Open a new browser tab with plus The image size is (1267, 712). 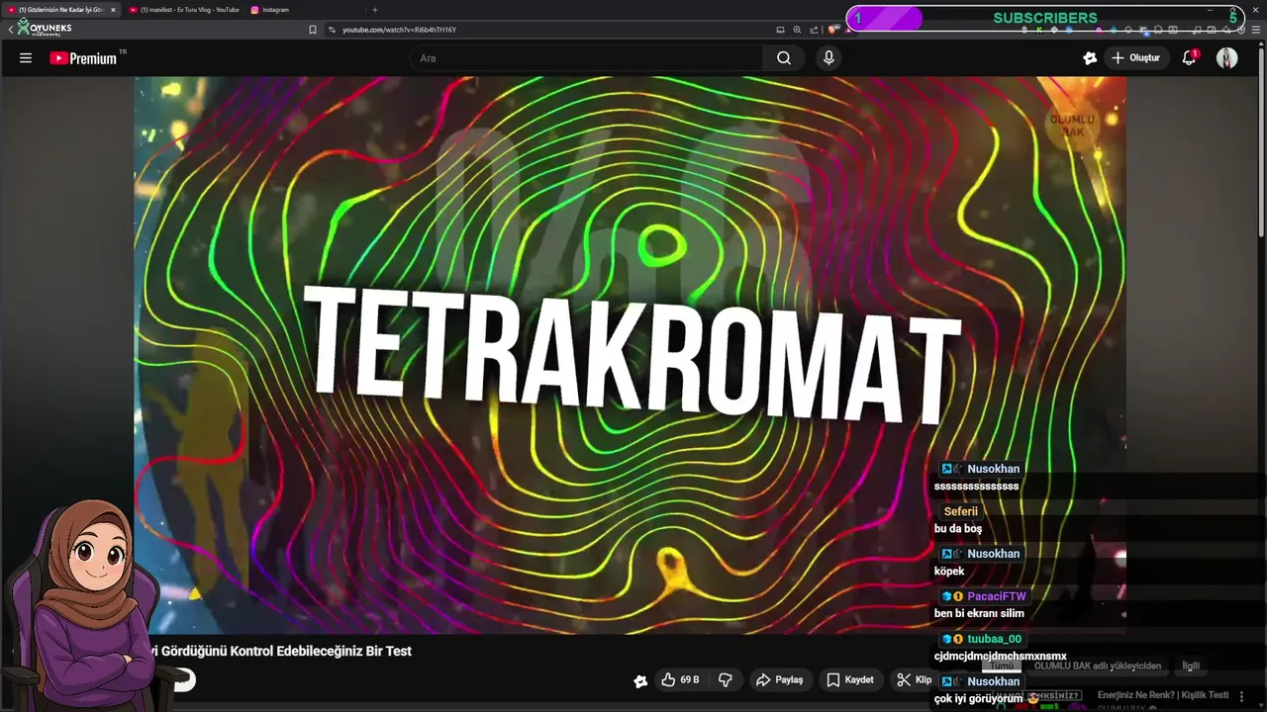(374, 10)
